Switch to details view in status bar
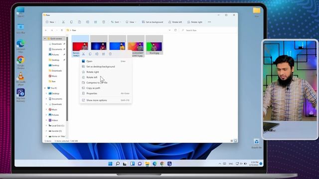 232,141
